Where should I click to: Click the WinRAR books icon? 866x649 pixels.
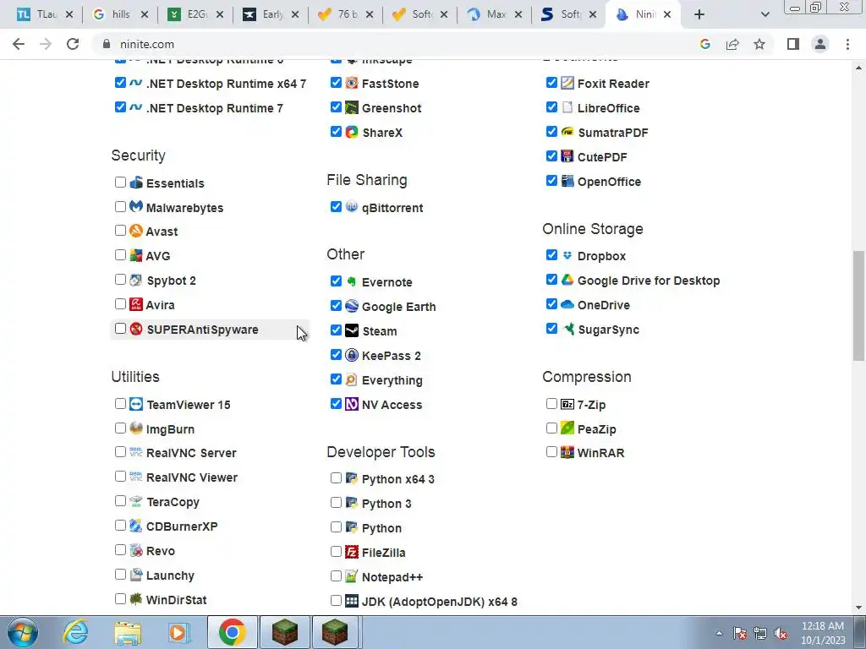pyautogui.click(x=567, y=453)
